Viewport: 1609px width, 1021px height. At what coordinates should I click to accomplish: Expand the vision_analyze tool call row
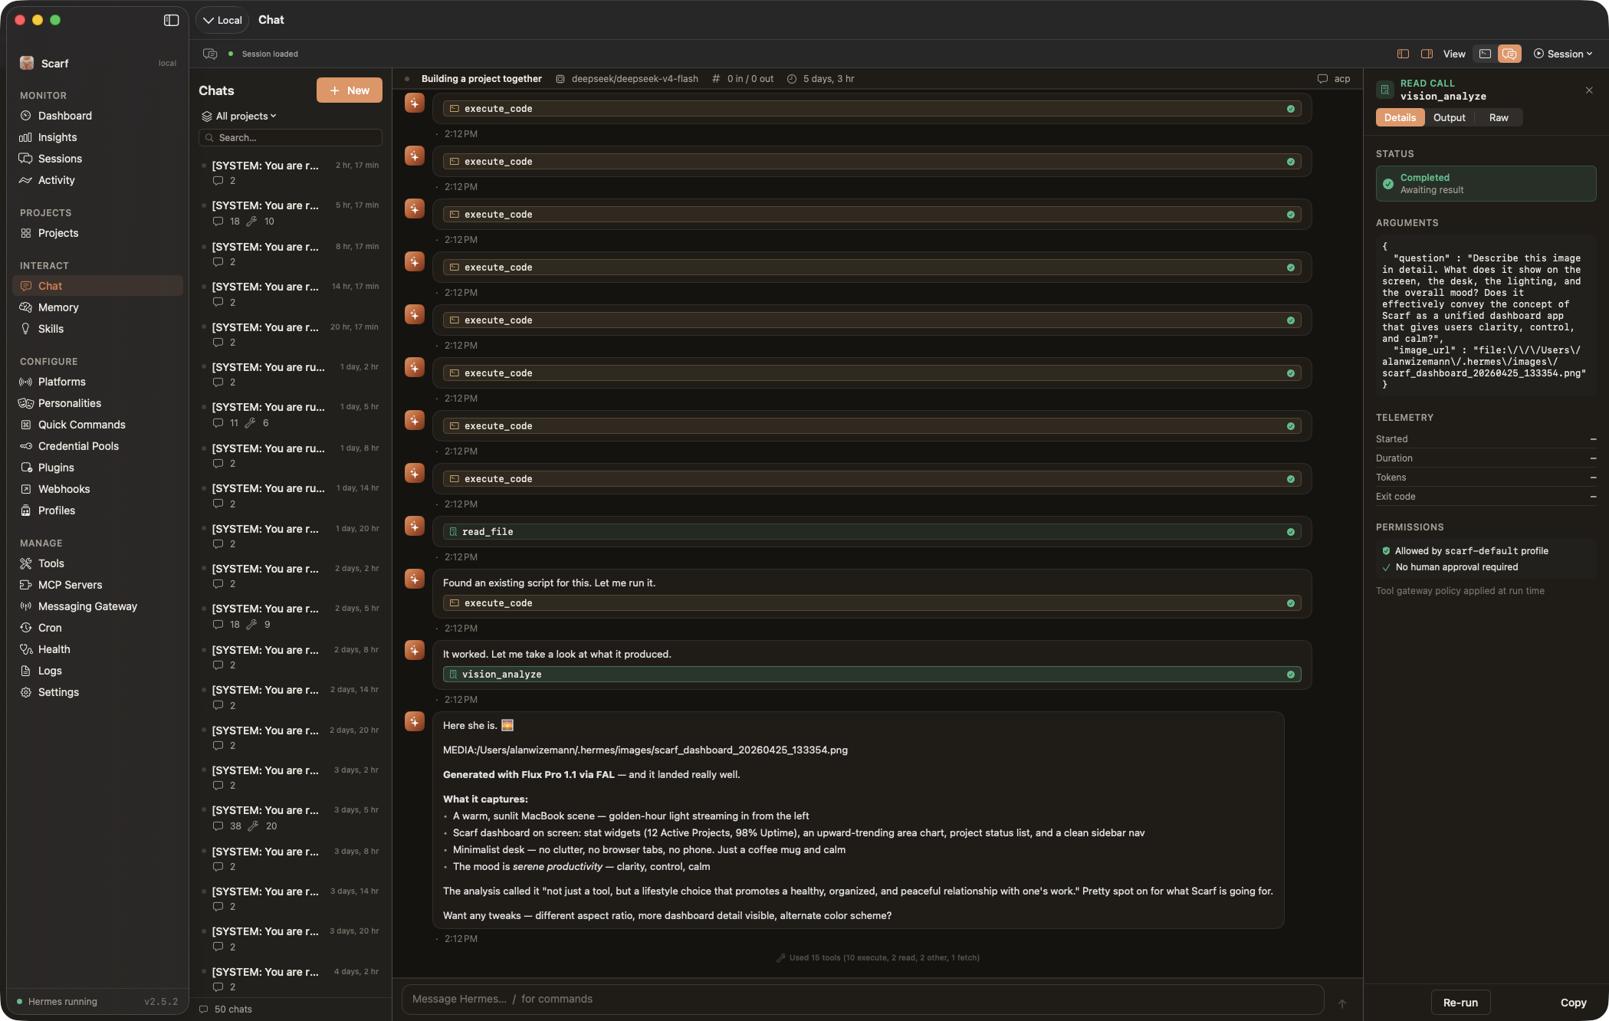[x=872, y=675]
